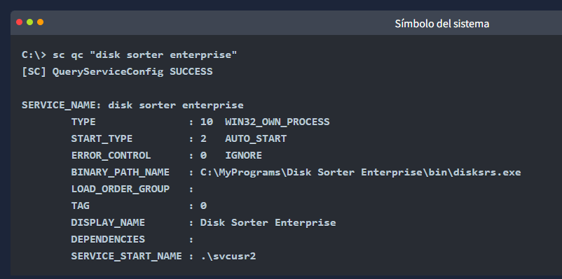Click the IGNORE error control value
This screenshot has height=279, width=562.
tap(243, 156)
